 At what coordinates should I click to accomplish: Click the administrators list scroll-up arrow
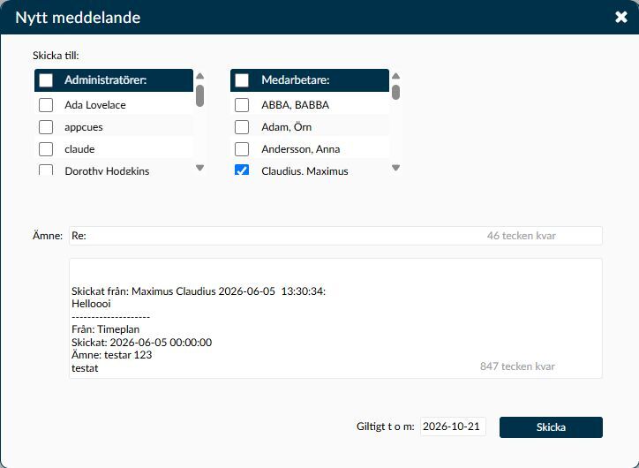pos(199,76)
